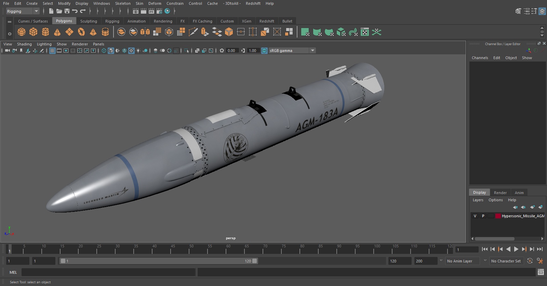Toggle smooth shade all in viewport
This screenshot has width=547, height=286.
[111, 51]
